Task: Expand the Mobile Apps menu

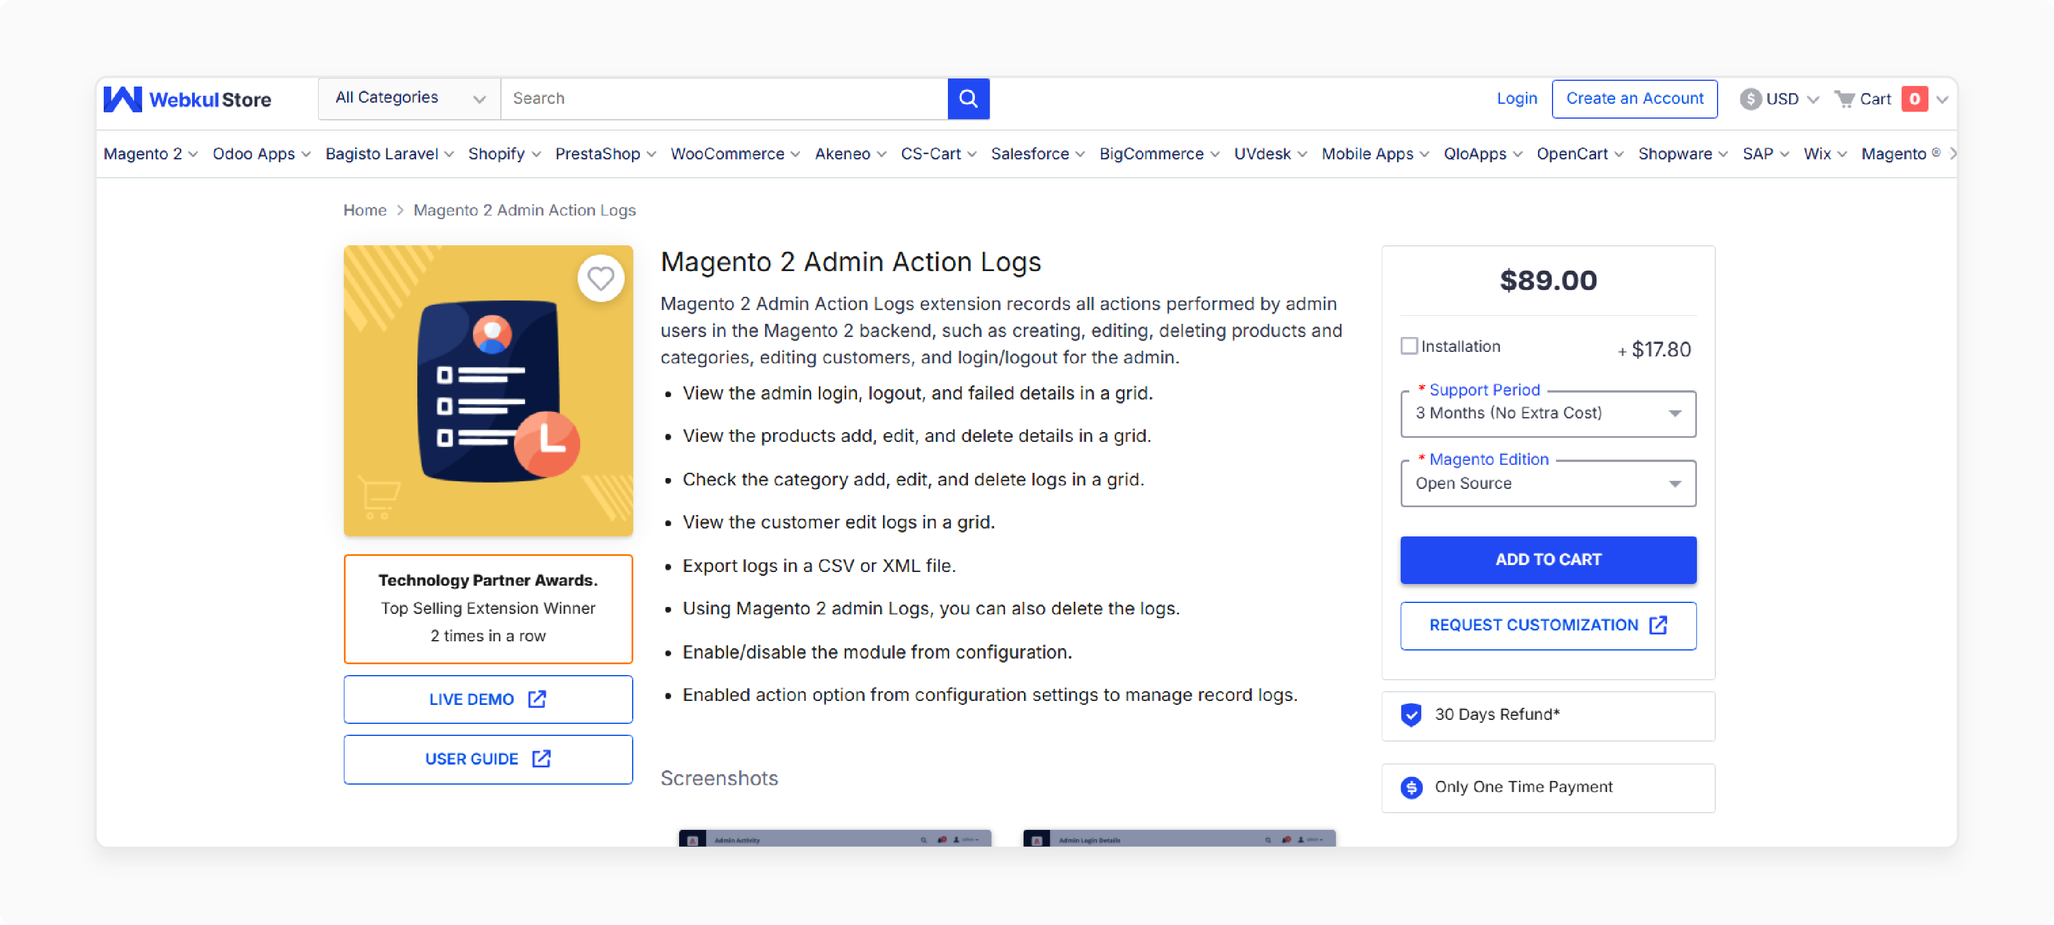Action: (x=1375, y=154)
